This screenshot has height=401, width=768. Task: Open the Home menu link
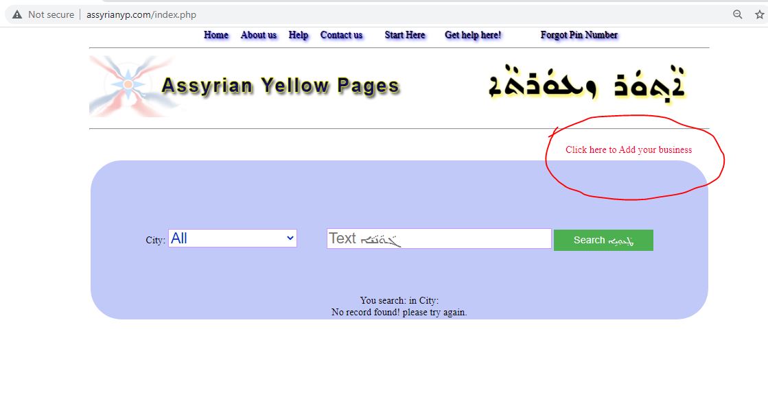point(216,35)
